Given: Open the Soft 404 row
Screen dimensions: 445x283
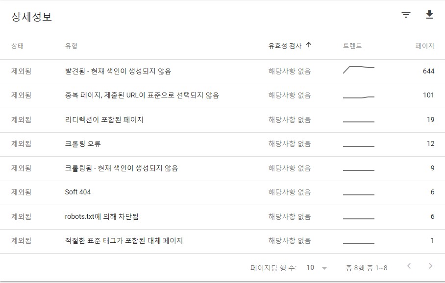Looking at the screenshot, I should 222,193.
